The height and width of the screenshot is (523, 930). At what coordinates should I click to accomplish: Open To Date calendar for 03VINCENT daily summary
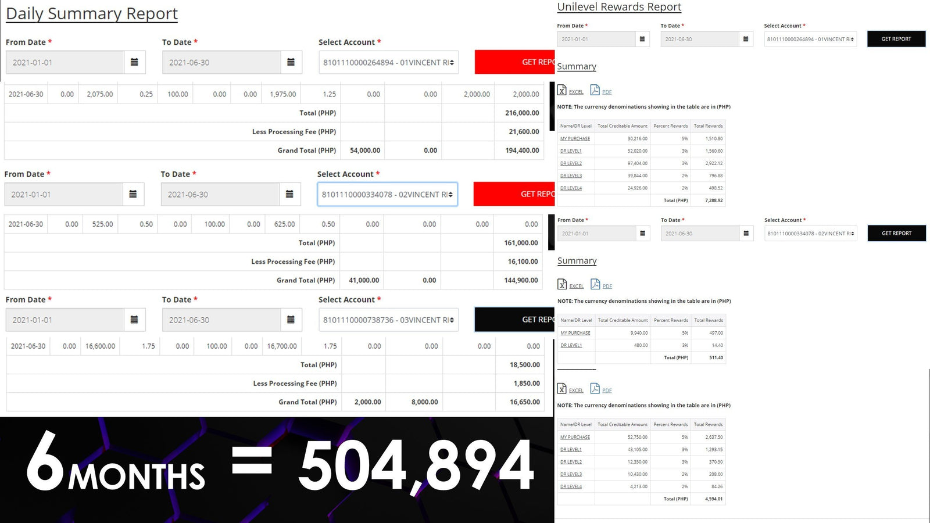tap(291, 320)
